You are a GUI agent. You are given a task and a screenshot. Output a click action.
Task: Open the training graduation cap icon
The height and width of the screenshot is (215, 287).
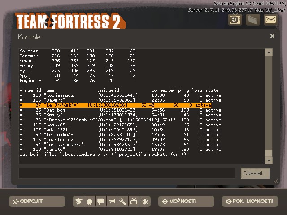pyautogui.click(x=78, y=202)
